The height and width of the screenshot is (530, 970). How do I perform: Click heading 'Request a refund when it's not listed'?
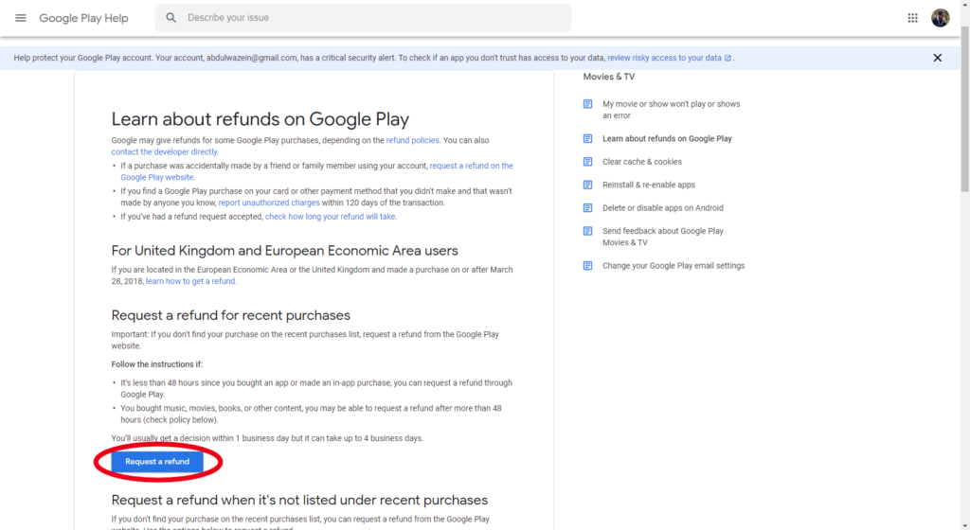coord(299,501)
